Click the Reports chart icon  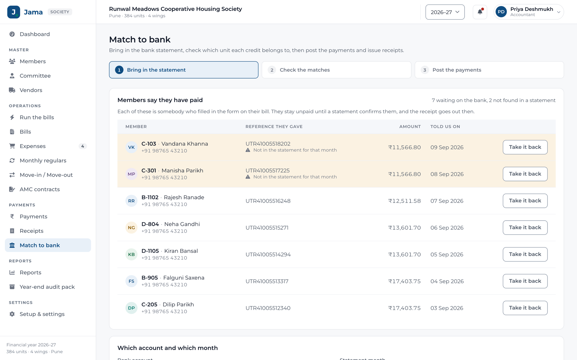tap(12, 272)
